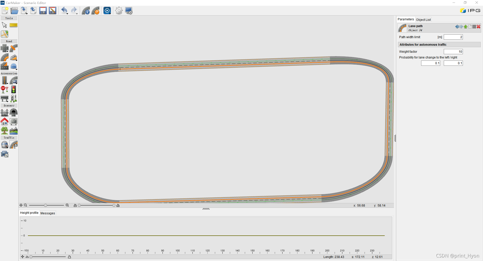Screen dimensions: 483x261
Task: Zoom in the road view magnifier
Action: [x=67, y=205]
